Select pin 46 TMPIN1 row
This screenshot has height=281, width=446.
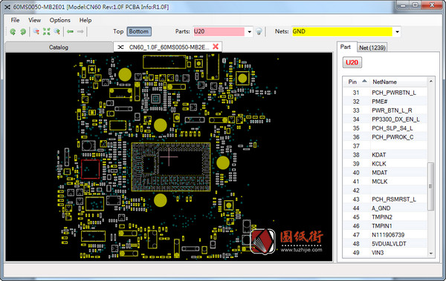pos(385,226)
